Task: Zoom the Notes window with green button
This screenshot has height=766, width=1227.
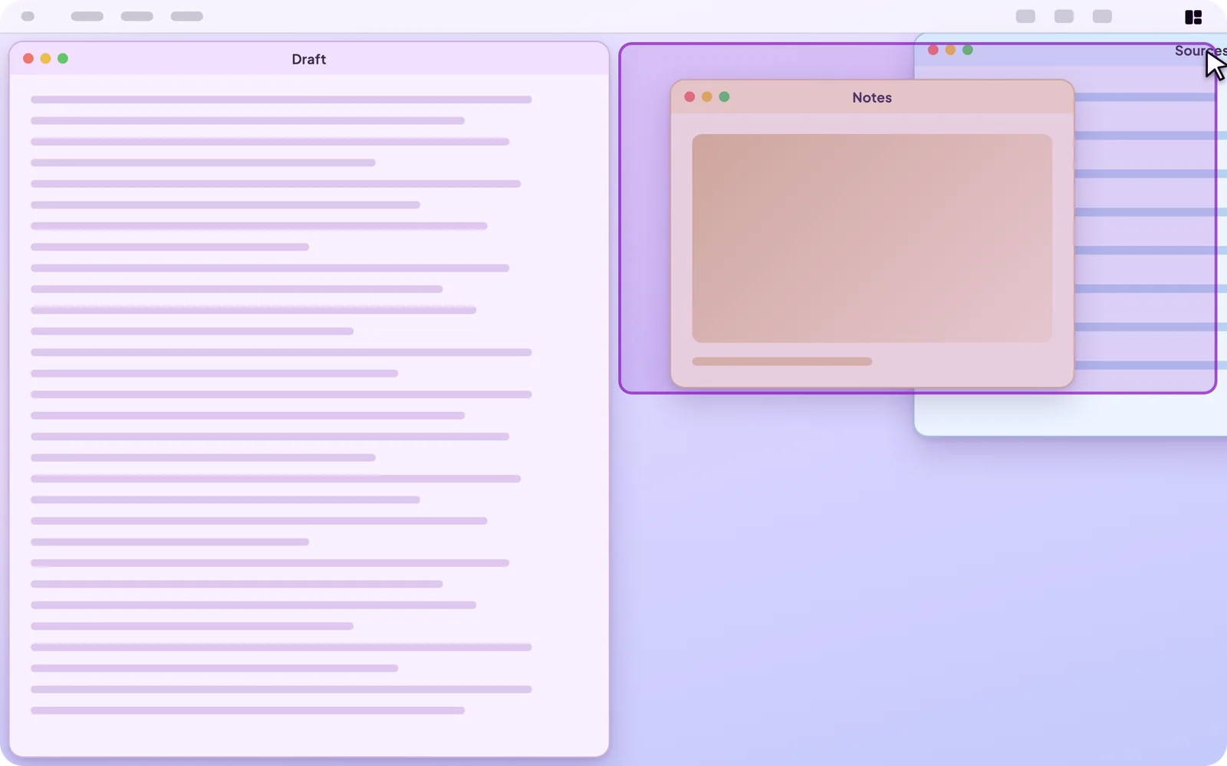Action: [x=724, y=97]
